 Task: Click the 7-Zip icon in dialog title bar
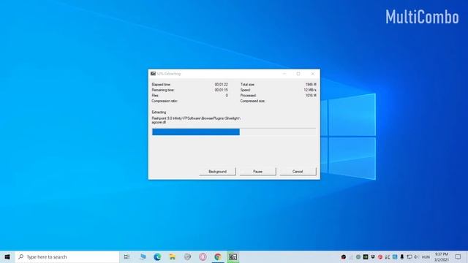click(x=153, y=74)
